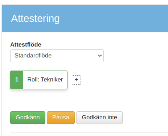This screenshot has height=136, width=168.
Task: Click the orange Pausa button
Action: [x=61, y=117]
